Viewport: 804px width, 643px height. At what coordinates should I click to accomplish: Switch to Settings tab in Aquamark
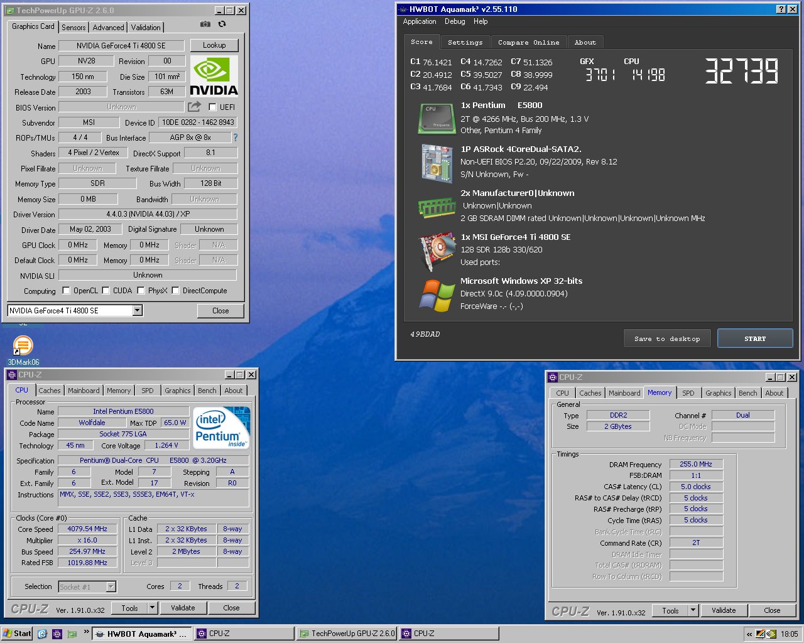[x=465, y=42]
